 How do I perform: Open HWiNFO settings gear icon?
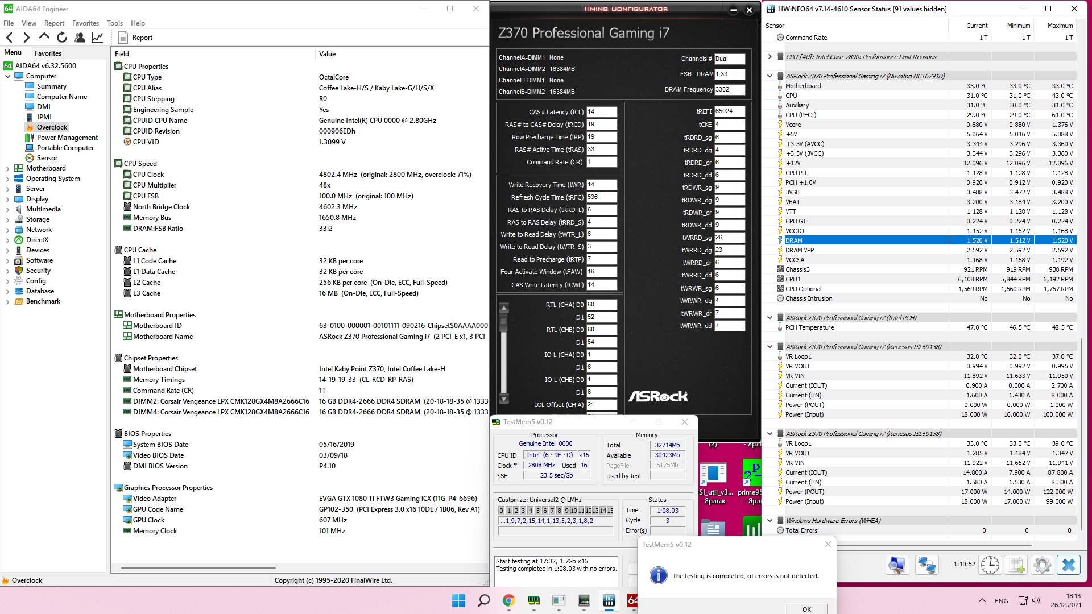pyautogui.click(x=1042, y=565)
